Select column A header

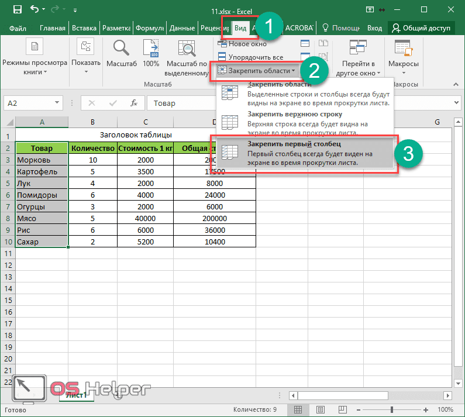[42, 122]
